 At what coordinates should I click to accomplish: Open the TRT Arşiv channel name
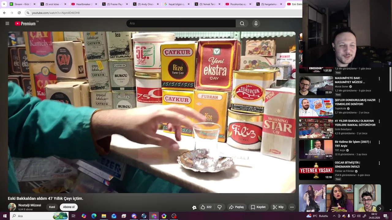(340, 150)
